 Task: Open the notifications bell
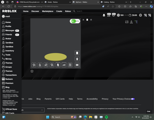(104, 15)
